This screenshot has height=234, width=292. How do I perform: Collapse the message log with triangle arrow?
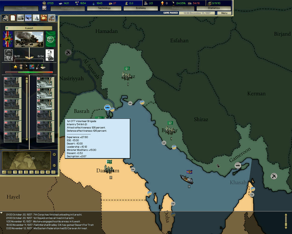point(2,213)
